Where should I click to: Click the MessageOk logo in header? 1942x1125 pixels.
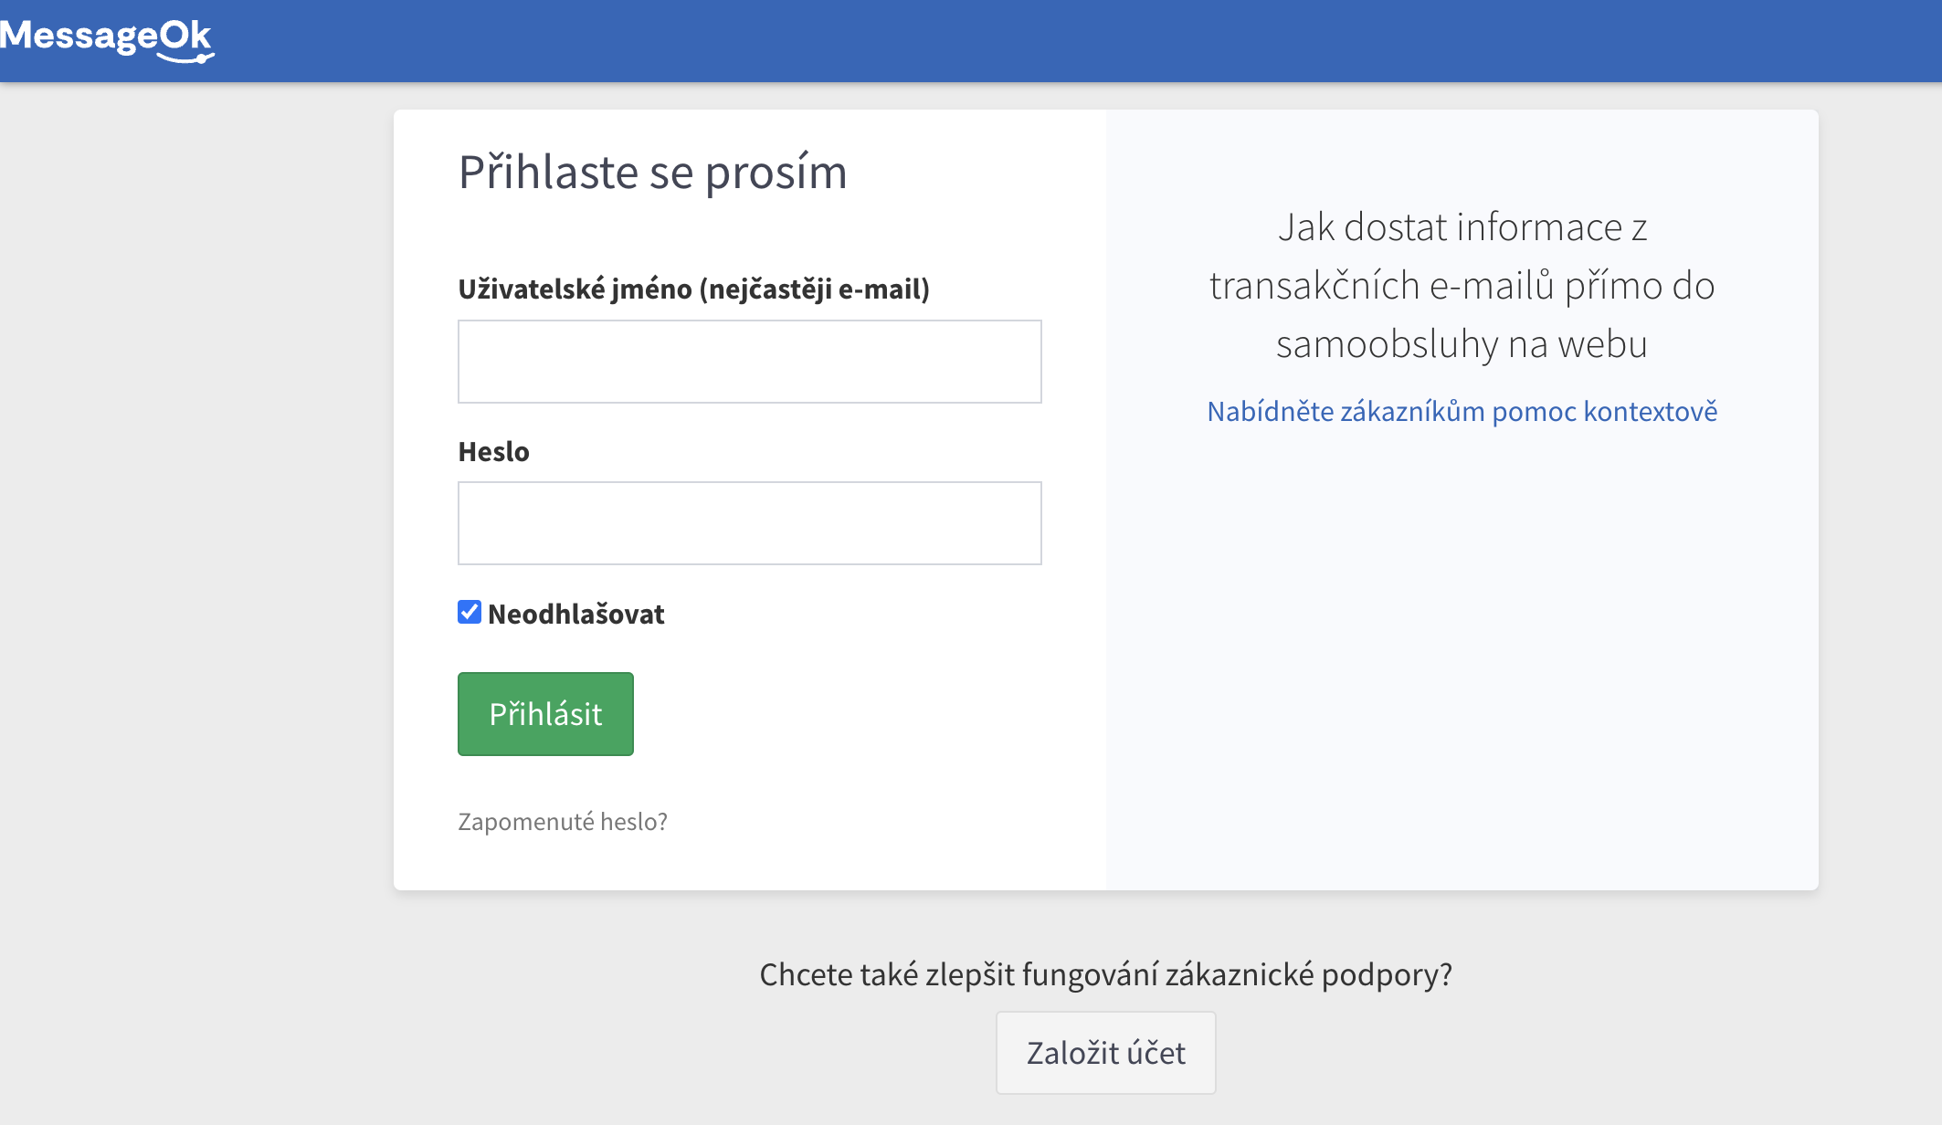(x=105, y=36)
